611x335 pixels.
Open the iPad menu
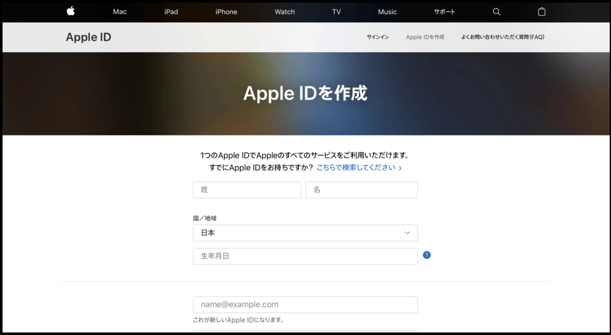pyautogui.click(x=171, y=11)
